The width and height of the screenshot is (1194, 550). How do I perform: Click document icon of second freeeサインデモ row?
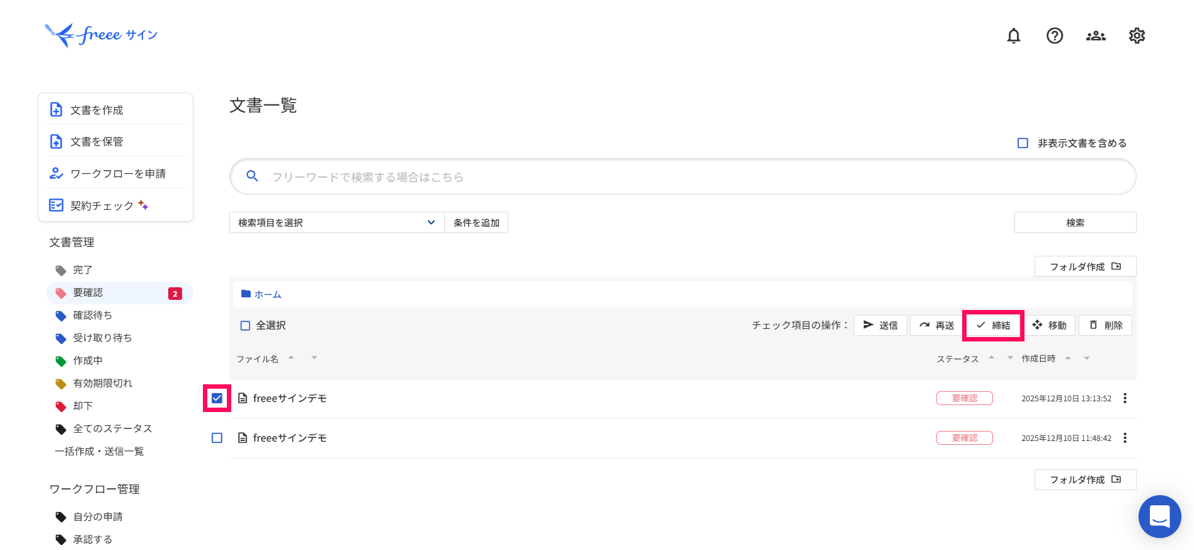[243, 438]
